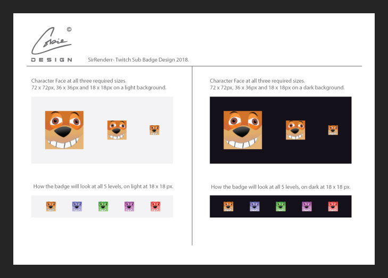Click the blue level badge on dark strip
388x278 pixels.
click(x=254, y=206)
